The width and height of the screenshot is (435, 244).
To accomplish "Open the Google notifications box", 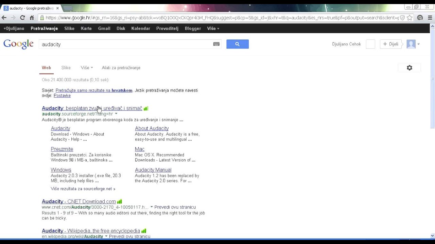I will pyautogui.click(x=370, y=44).
